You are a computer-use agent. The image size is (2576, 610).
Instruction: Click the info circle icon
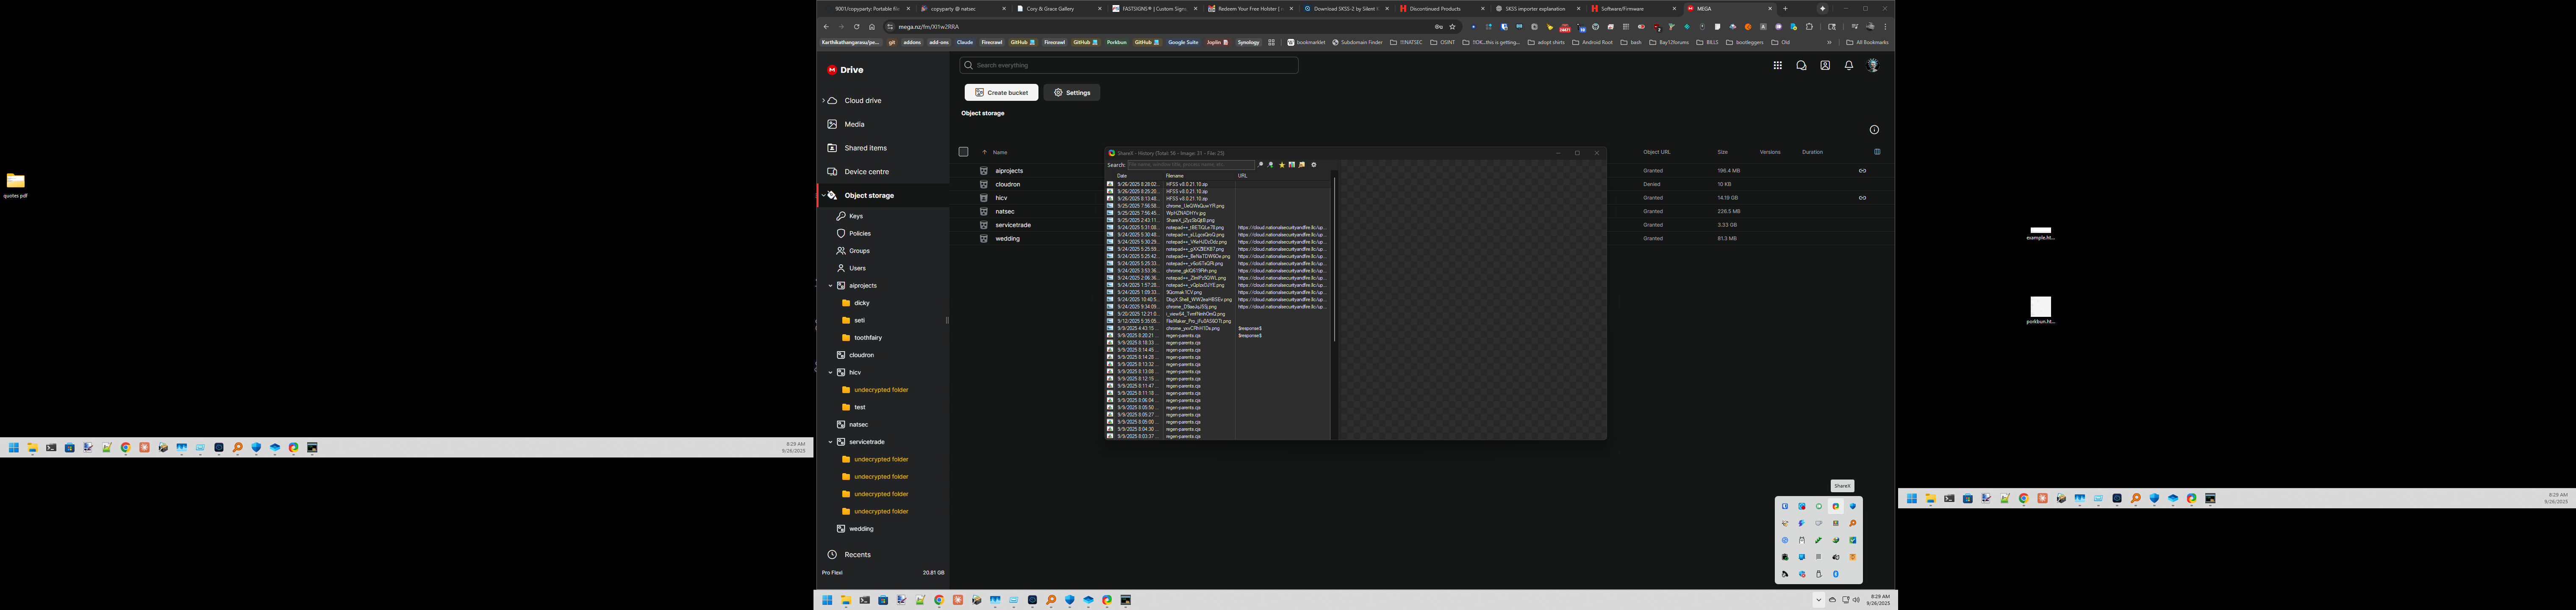click(x=1874, y=130)
